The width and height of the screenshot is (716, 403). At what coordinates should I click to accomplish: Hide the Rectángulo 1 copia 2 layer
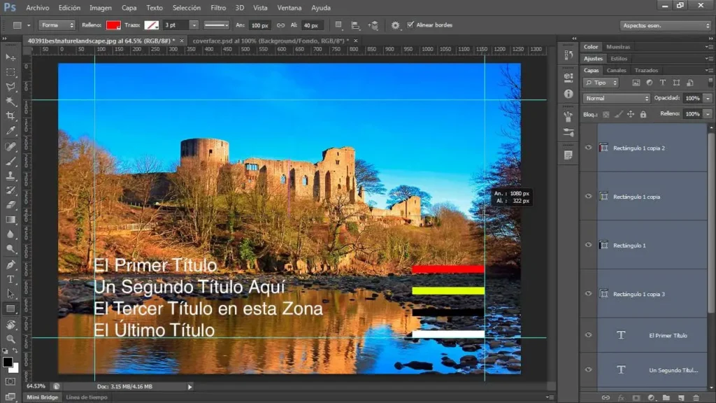(588, 148)
